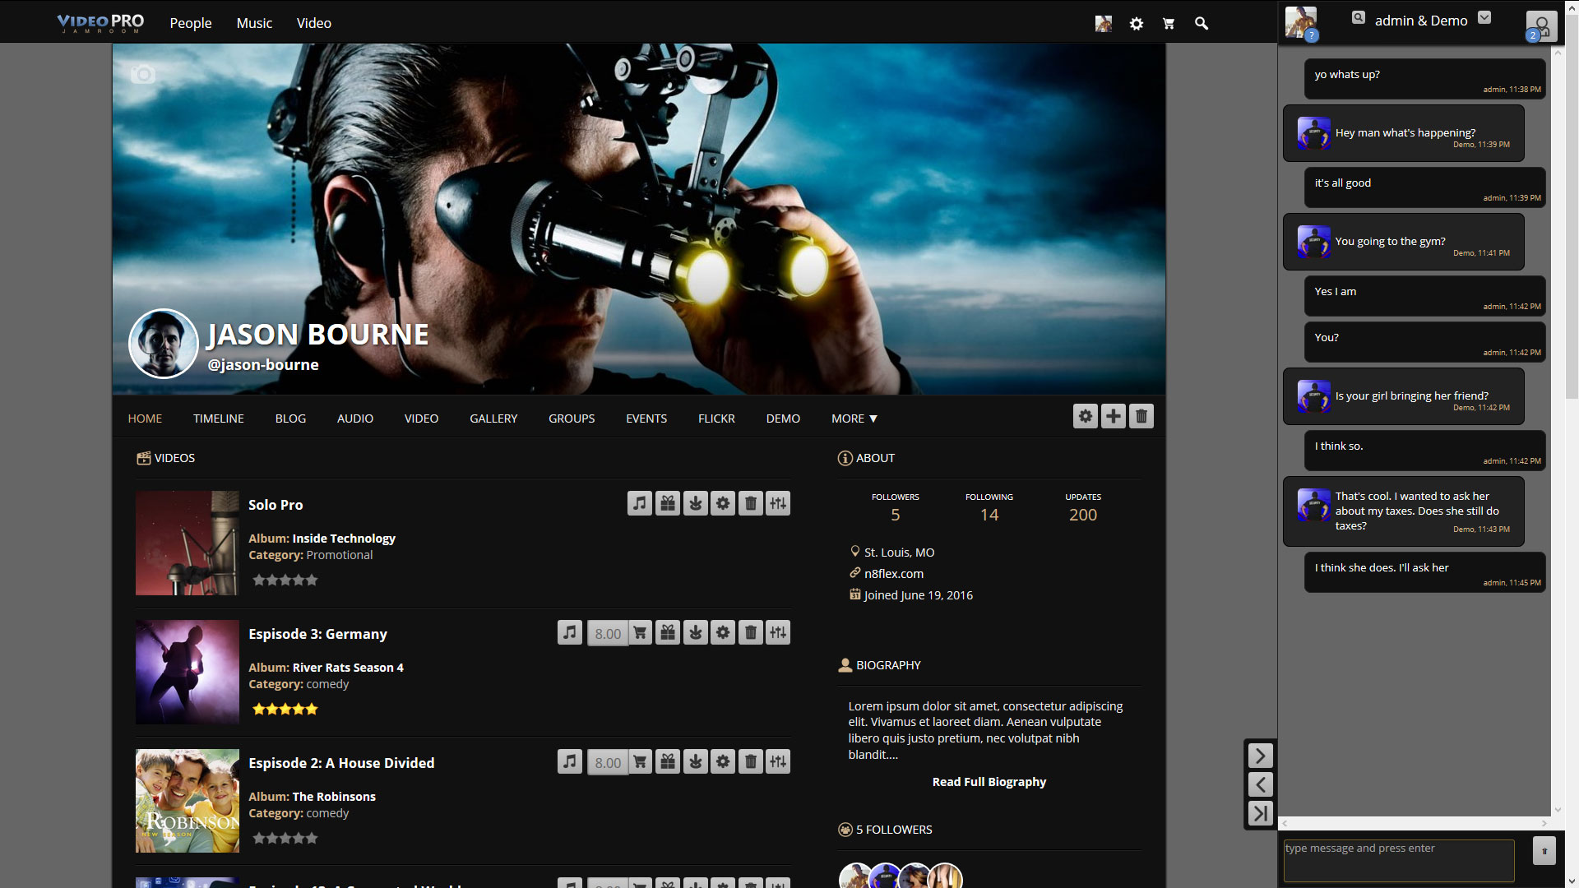Open the chat header dropdown arrow
The height and width of the screenshot is (888, 1579).
coord(1484,17)
